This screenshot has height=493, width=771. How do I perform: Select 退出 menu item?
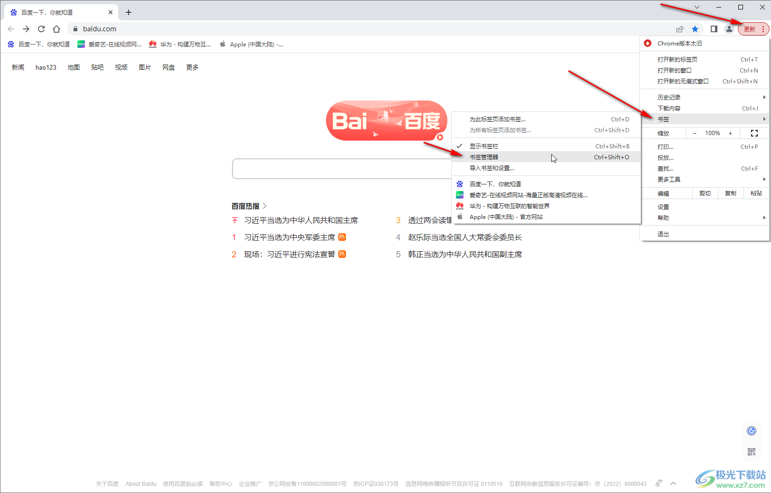(705, 234)
